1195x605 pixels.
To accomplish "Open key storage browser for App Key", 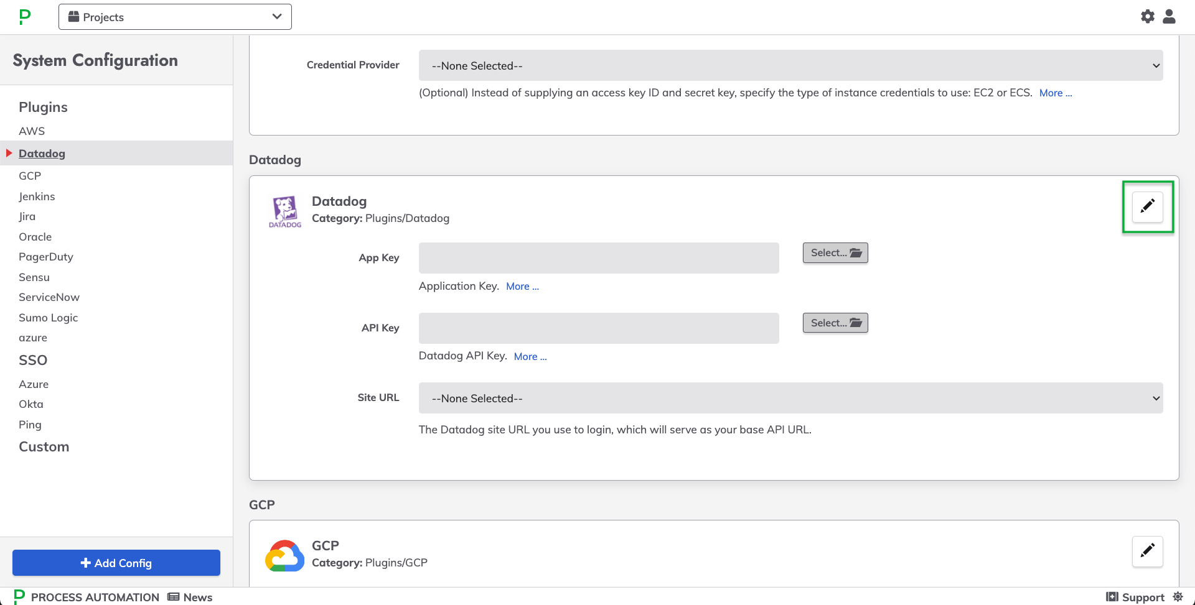I will coord(835,253).
